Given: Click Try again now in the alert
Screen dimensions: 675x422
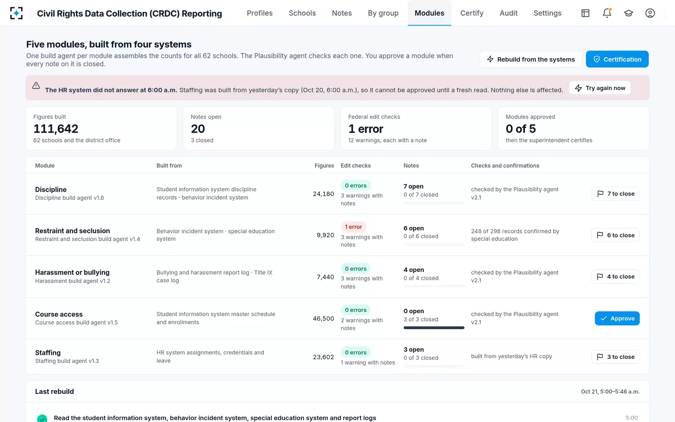Looking at the screenshot, I should pyautogui.click(x=600, y=88).
